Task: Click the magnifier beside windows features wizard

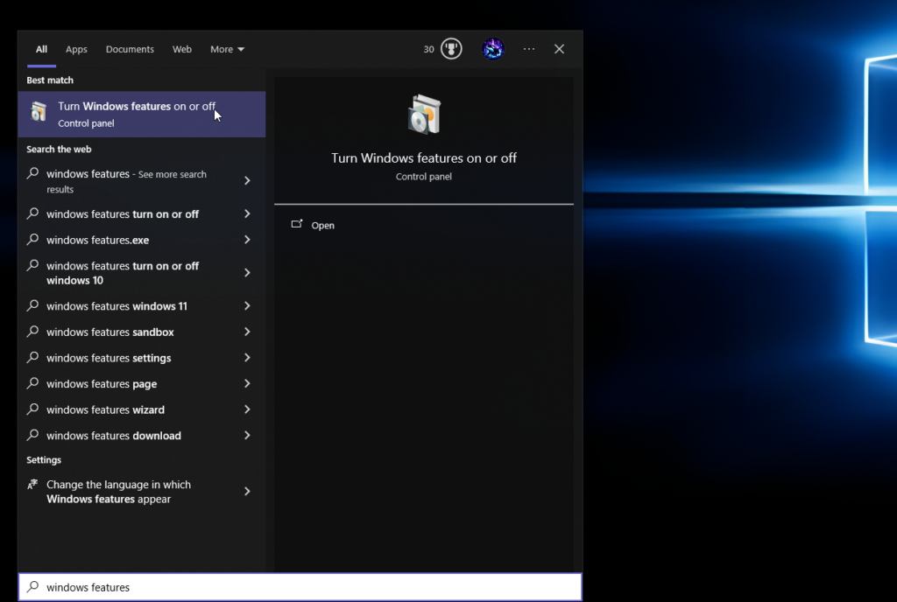Action: pos(33,409)
